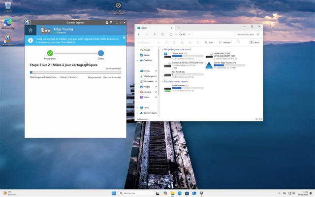315x197 pixels.
Task: Click the Garmin Express help question mark
Action: (x=111, y=23)
